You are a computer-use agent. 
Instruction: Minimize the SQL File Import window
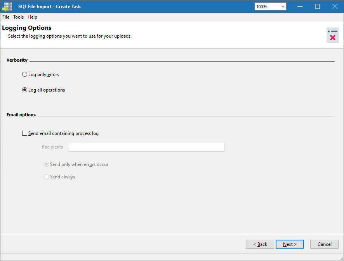click(x=300, y=7)
